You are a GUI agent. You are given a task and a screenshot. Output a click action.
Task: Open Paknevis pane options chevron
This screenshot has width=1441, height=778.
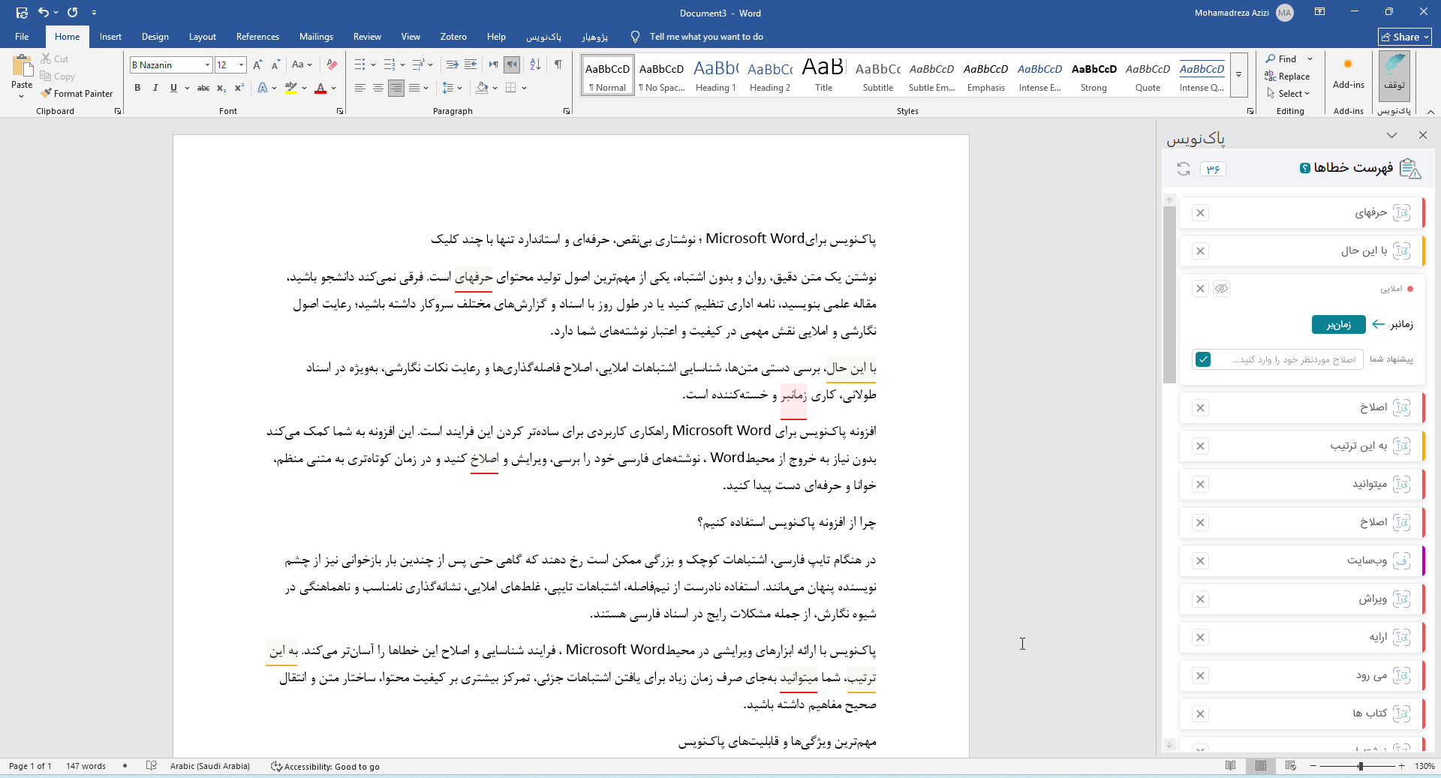point(1391,135)
